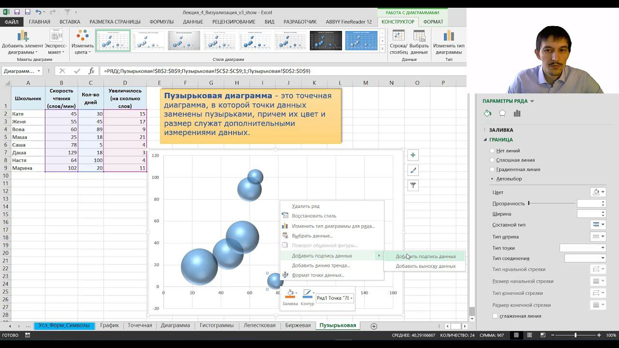Open the border 'Цвет' color picker

[598, 192]
